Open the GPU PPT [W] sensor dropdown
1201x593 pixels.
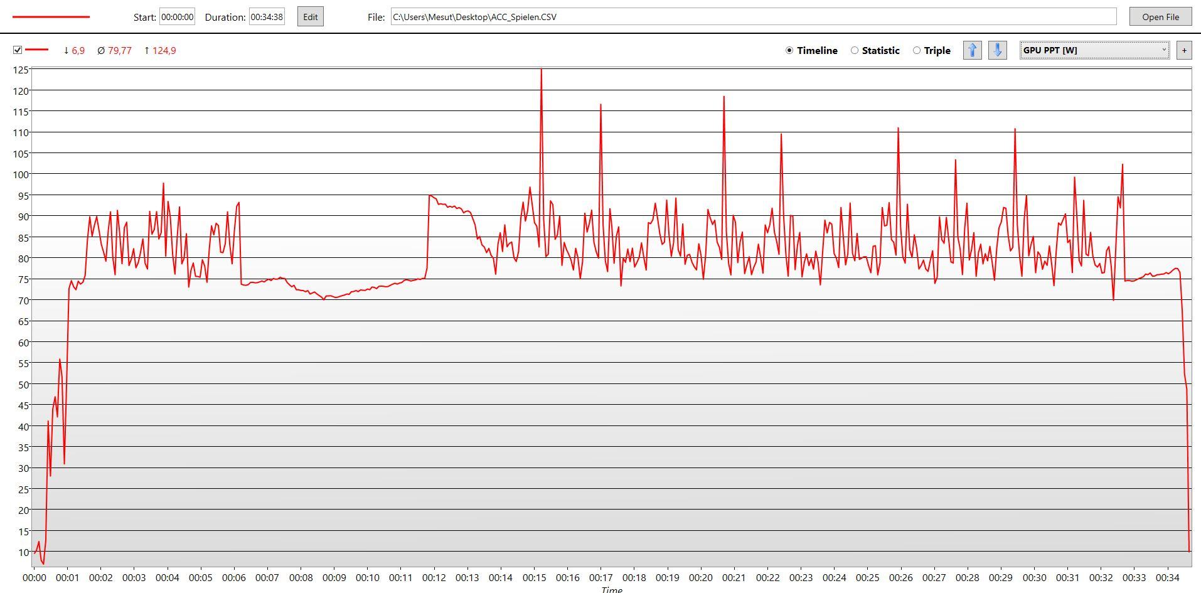(x=1095, y=50)
